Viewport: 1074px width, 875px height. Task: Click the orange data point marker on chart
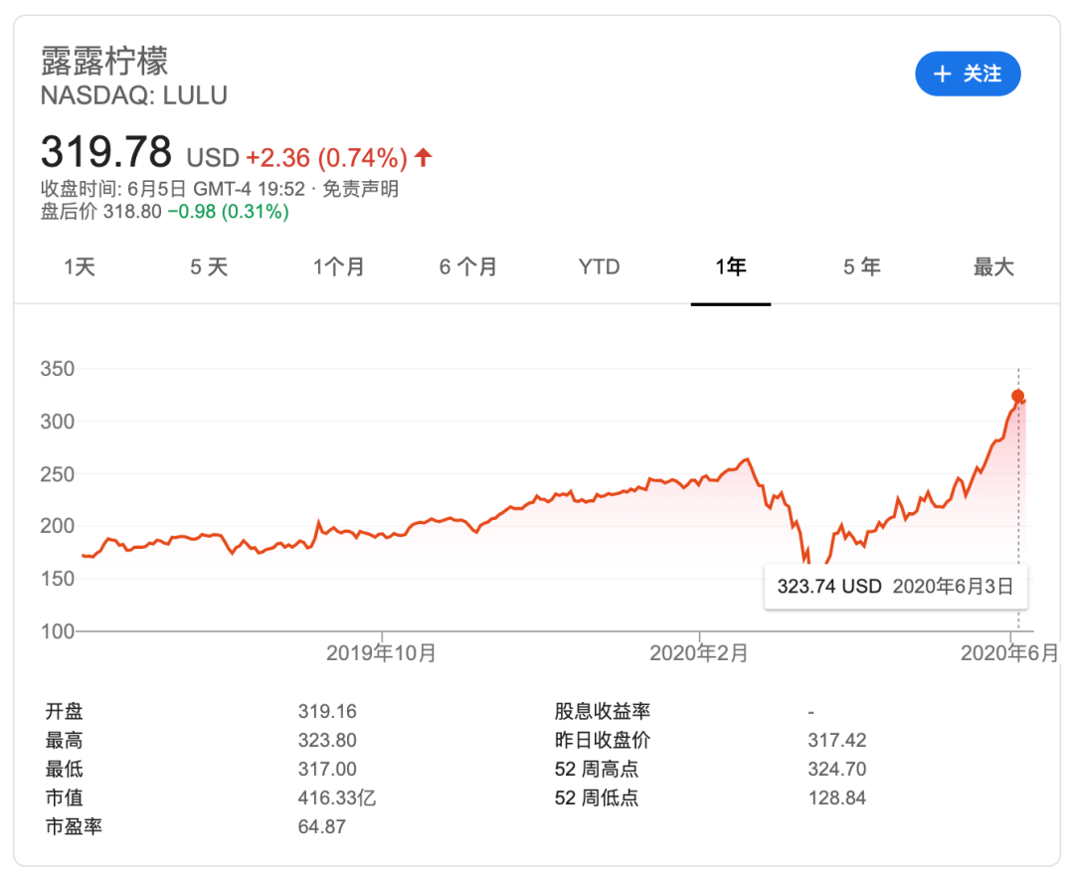tap(1018, 396)
